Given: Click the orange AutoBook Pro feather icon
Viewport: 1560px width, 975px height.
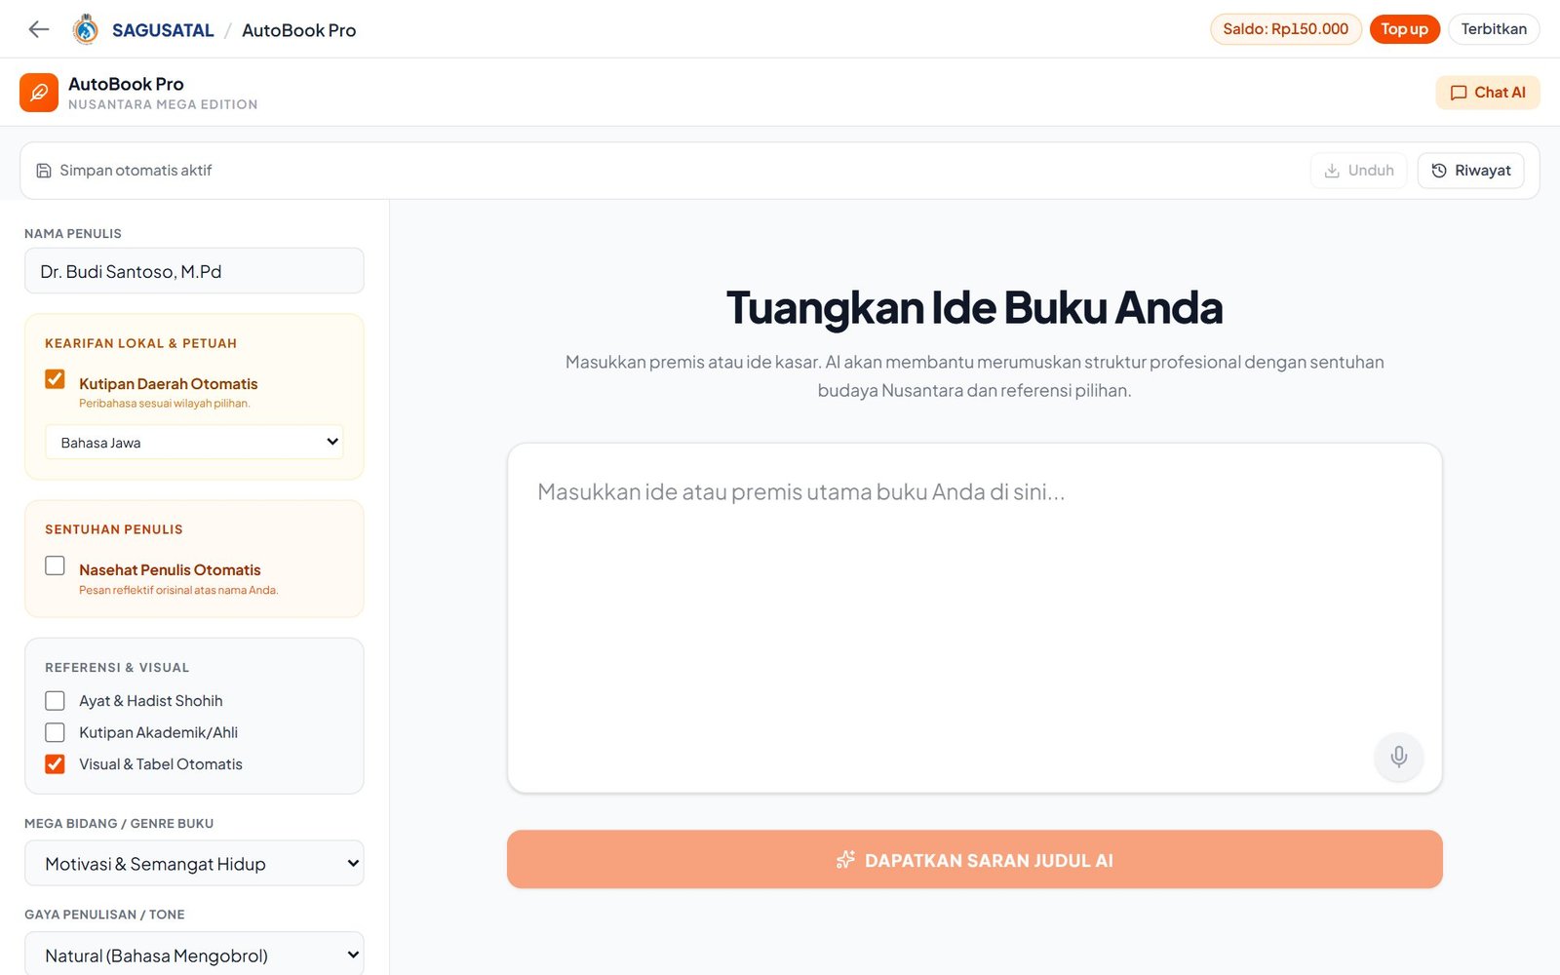Looking at the screenshot, I should [x=39, y=93].
